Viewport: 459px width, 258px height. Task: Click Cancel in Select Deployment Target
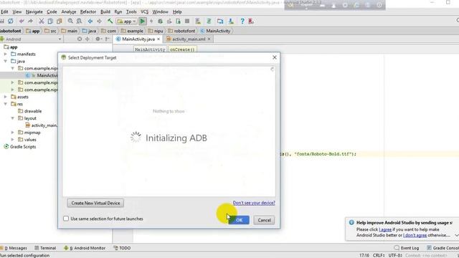pos(264,220)
